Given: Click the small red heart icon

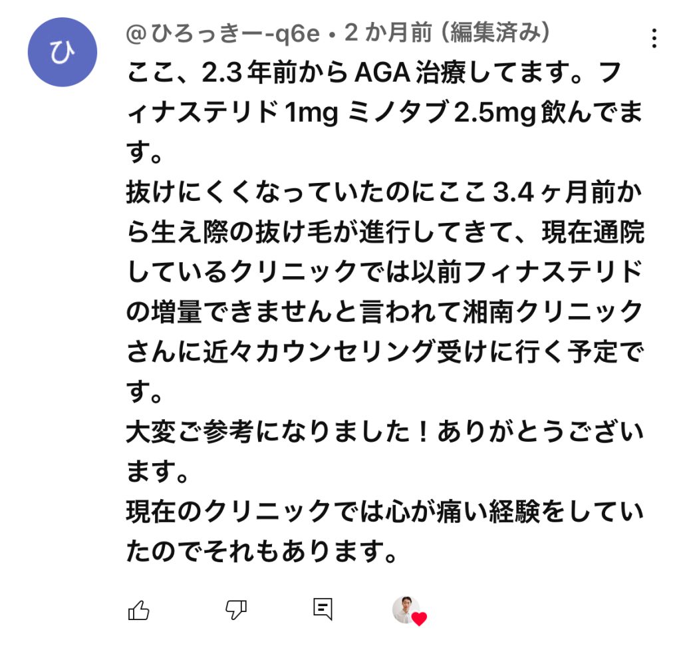Looking at the screenshot, I should 419,619.
